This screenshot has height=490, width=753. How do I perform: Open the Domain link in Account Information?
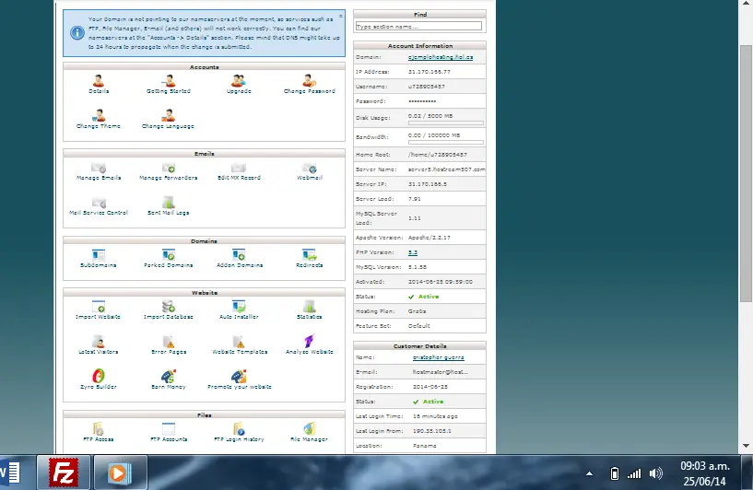441,57
